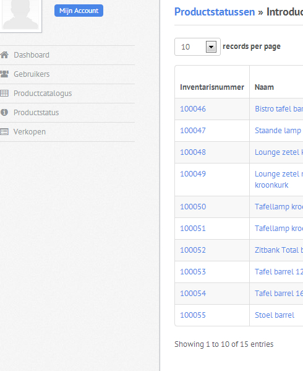Open inventory number 100048
The height and width of the screenshot is (371, 303).
193,152
